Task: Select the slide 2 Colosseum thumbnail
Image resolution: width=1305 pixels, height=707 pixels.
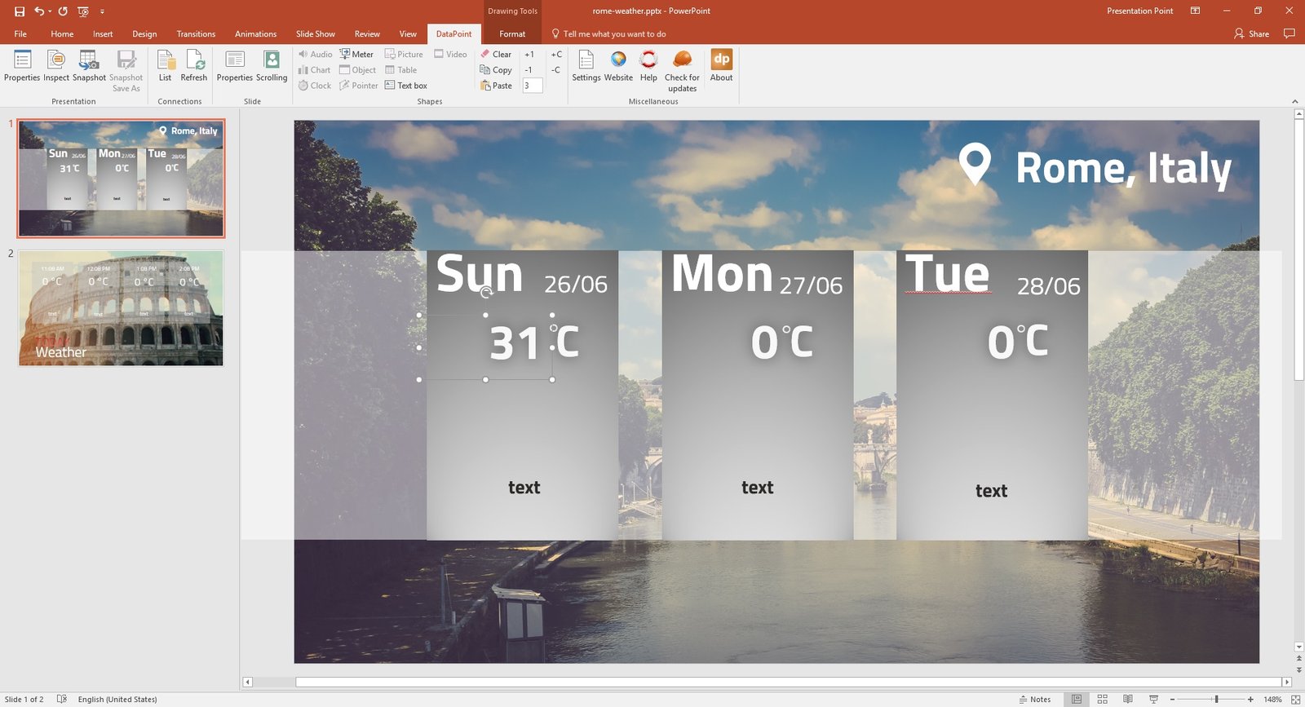Action: coord(121,308)
